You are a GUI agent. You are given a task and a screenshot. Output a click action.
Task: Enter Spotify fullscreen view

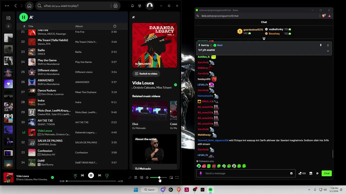(x=177, y=178)
